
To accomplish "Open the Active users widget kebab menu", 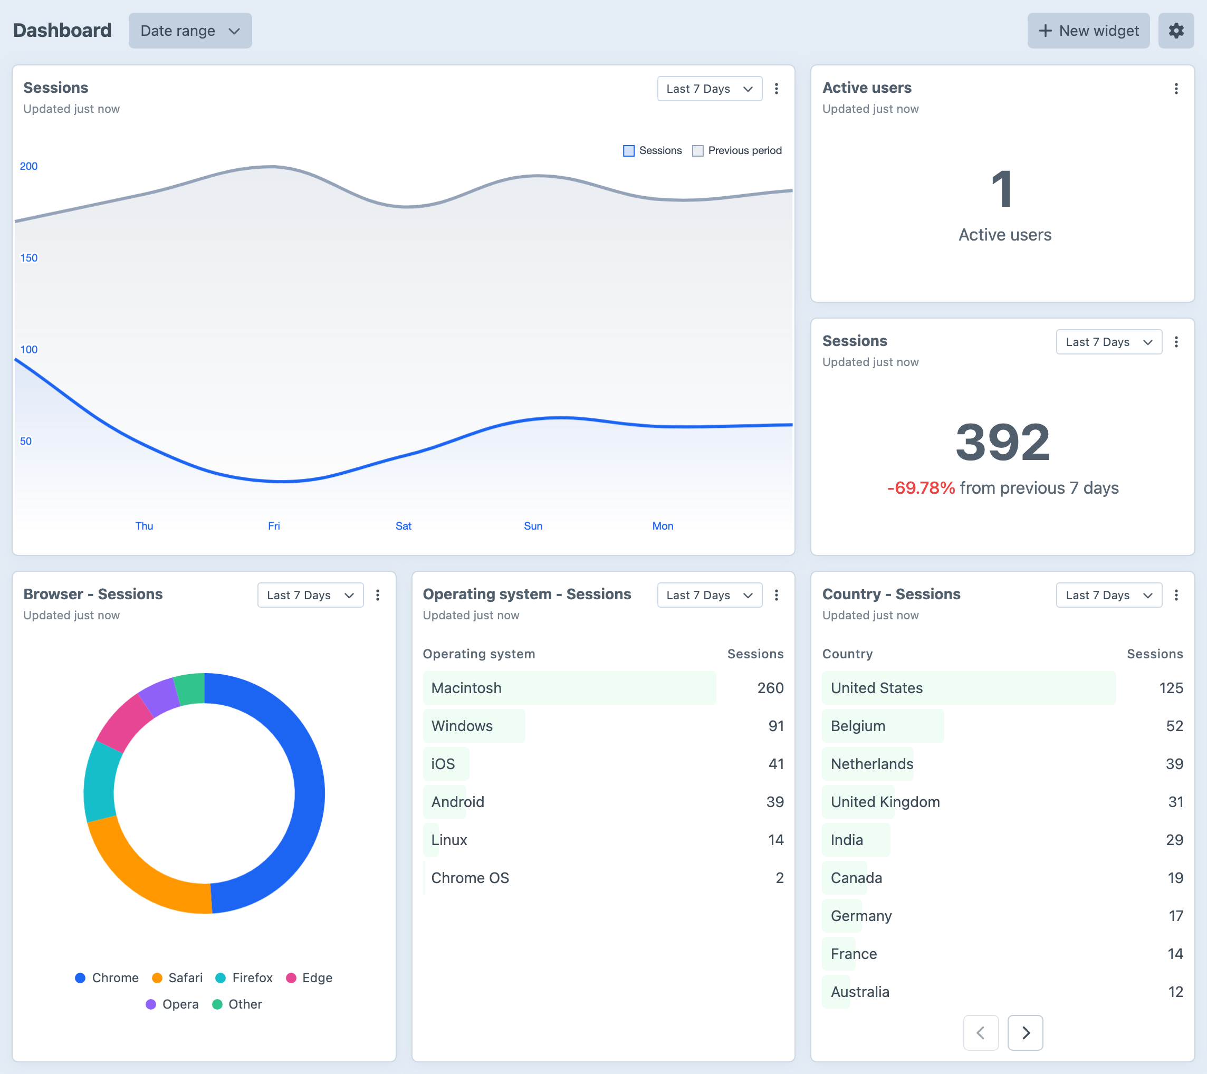I will pyautogui.click(x=1176, y=89).
